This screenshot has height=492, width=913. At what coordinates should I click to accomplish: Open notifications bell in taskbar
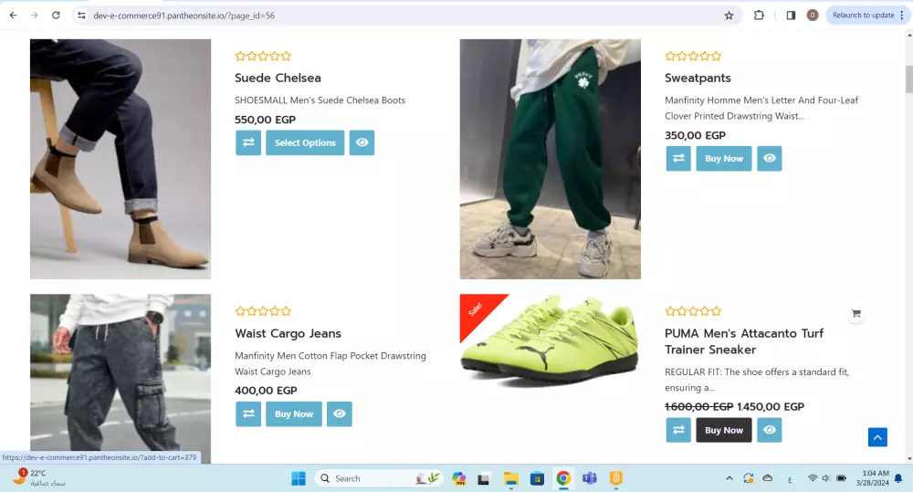pos(898,478)
